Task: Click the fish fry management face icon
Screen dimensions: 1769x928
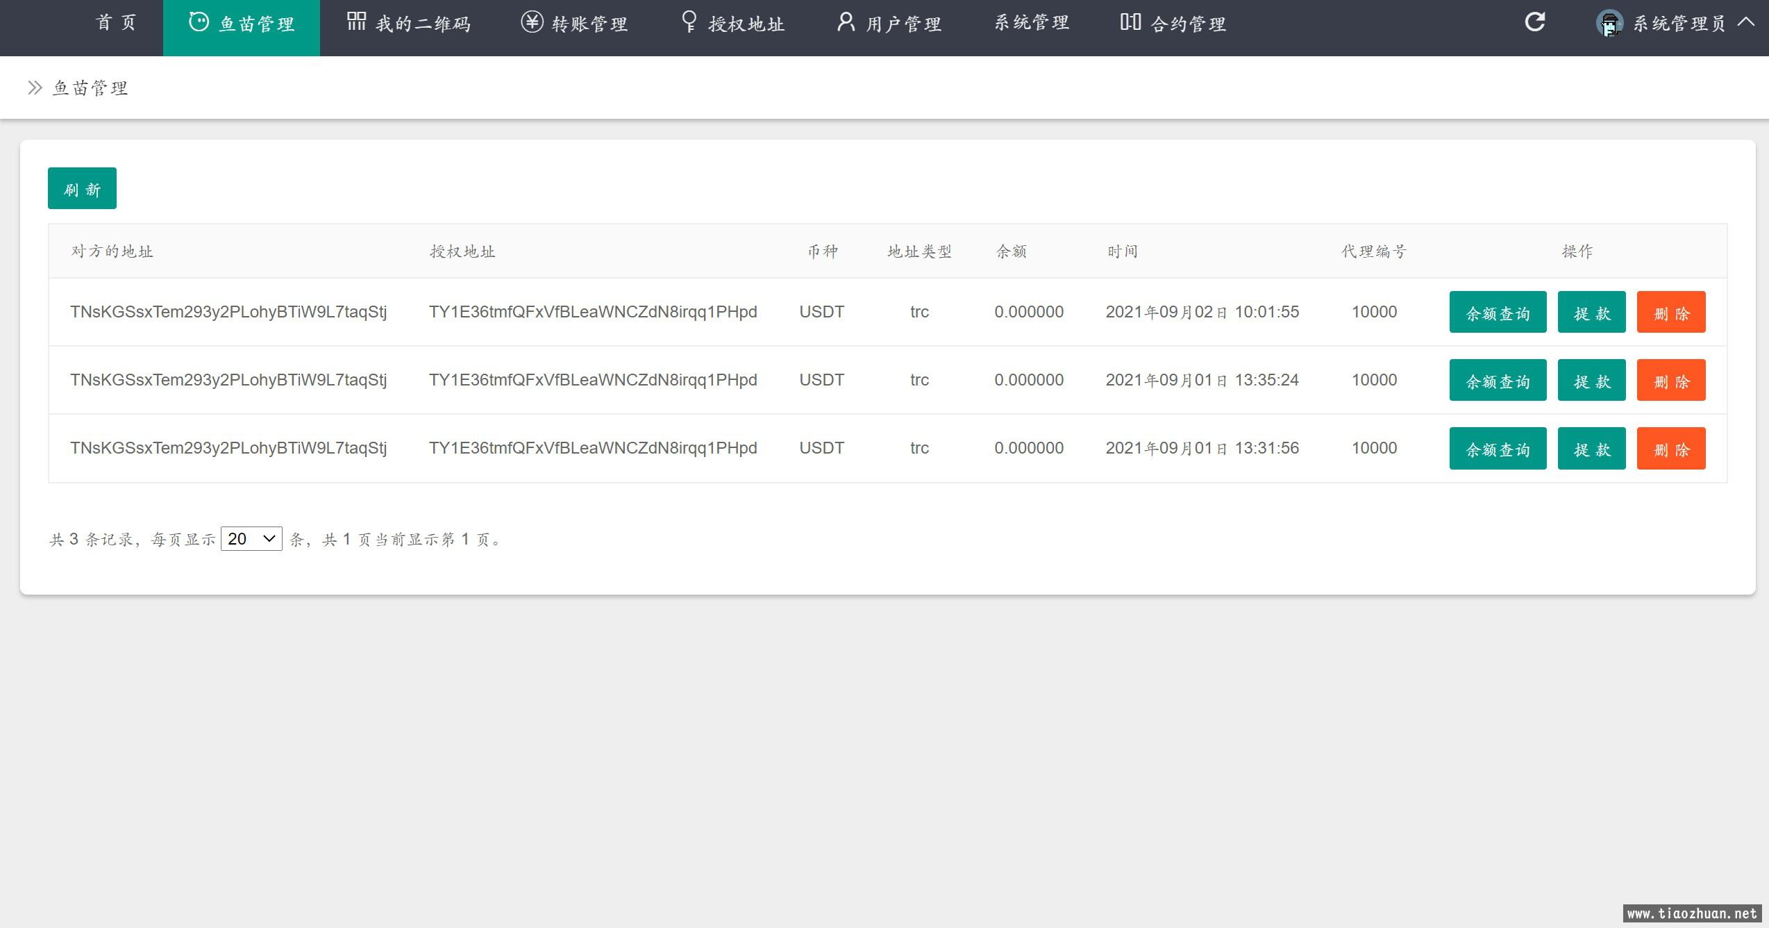Action: [x=199, y=22]
